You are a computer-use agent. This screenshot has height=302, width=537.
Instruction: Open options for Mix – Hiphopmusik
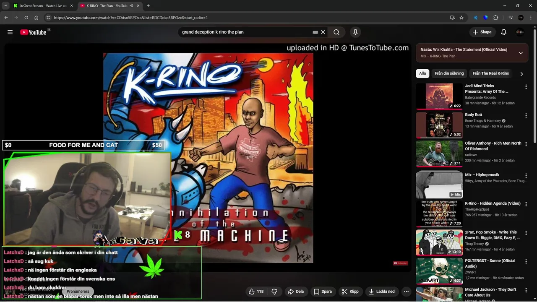(526, 175)
